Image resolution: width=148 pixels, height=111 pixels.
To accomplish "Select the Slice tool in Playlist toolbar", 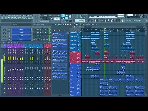I will [70, 24].
